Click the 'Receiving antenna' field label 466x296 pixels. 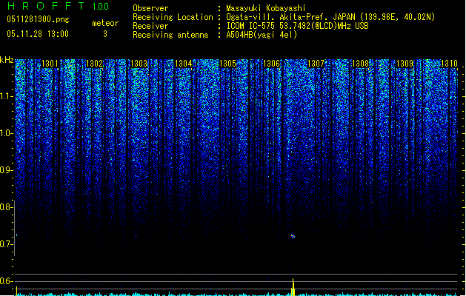click(x=170, y=35)
